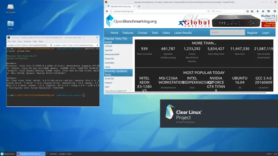Click the Login link
The width and height of the screenshot is (278, 156).
pos(266,33)
